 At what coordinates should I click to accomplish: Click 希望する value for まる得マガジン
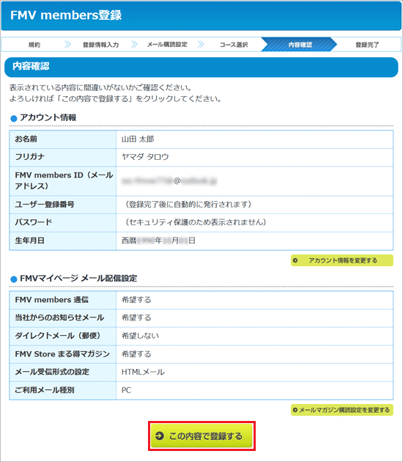click(136, 354)
